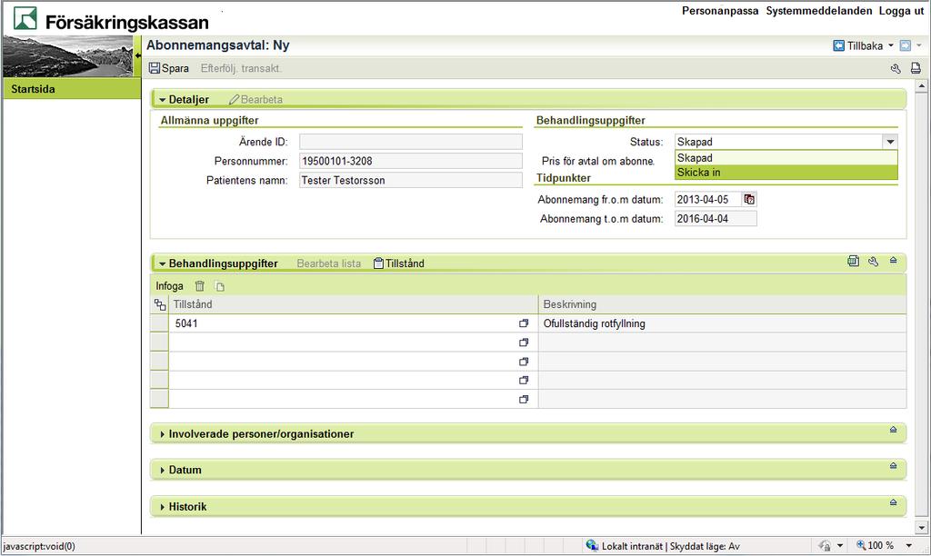Image resolution: width=931 pixels, height=556 pixels.
Task: Click the Abonnemang fr.o.m datum field
Action: (708, 199)
